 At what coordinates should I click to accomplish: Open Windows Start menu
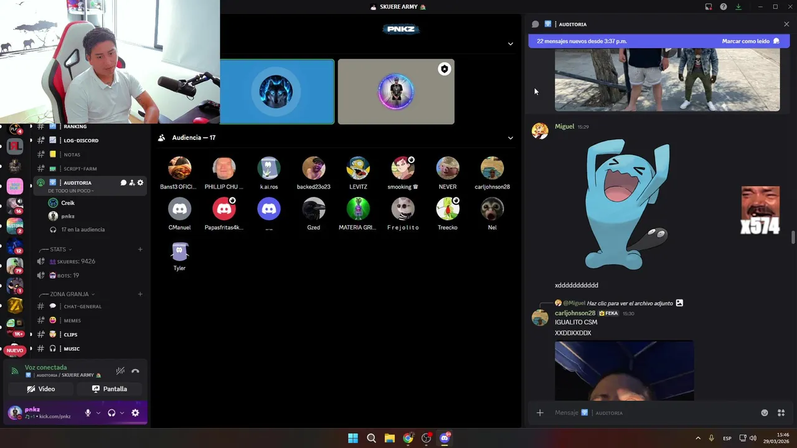[353, 438]
